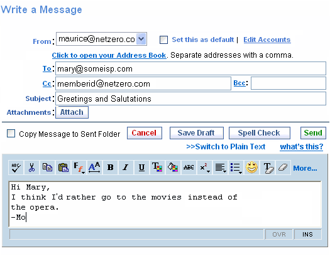The image size is (330, 256).
Task: Toggle the INS insert mode indicator
Action: [307, 235]
